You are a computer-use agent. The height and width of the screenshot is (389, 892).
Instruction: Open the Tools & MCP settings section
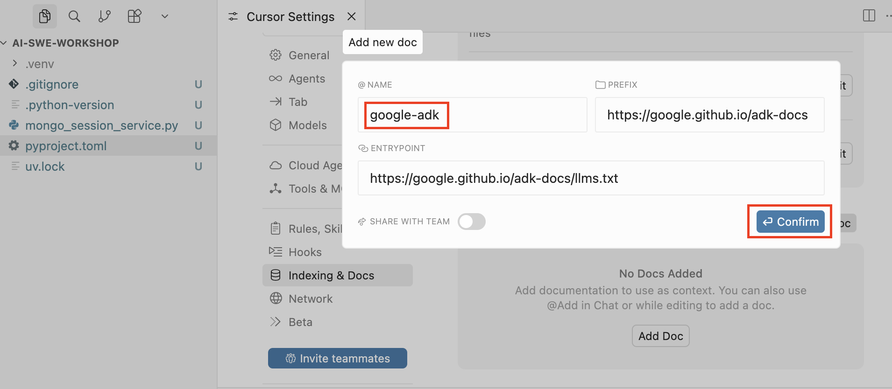(x=315, y=188)
